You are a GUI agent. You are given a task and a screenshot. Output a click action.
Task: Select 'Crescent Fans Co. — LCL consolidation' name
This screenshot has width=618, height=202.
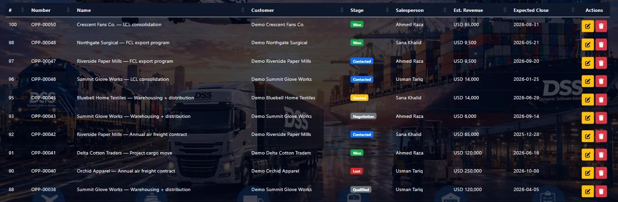coord(119,24)
